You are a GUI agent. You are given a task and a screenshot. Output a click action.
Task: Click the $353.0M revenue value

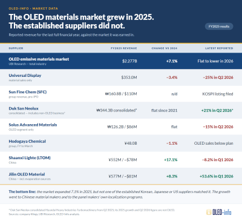[129, 77]
